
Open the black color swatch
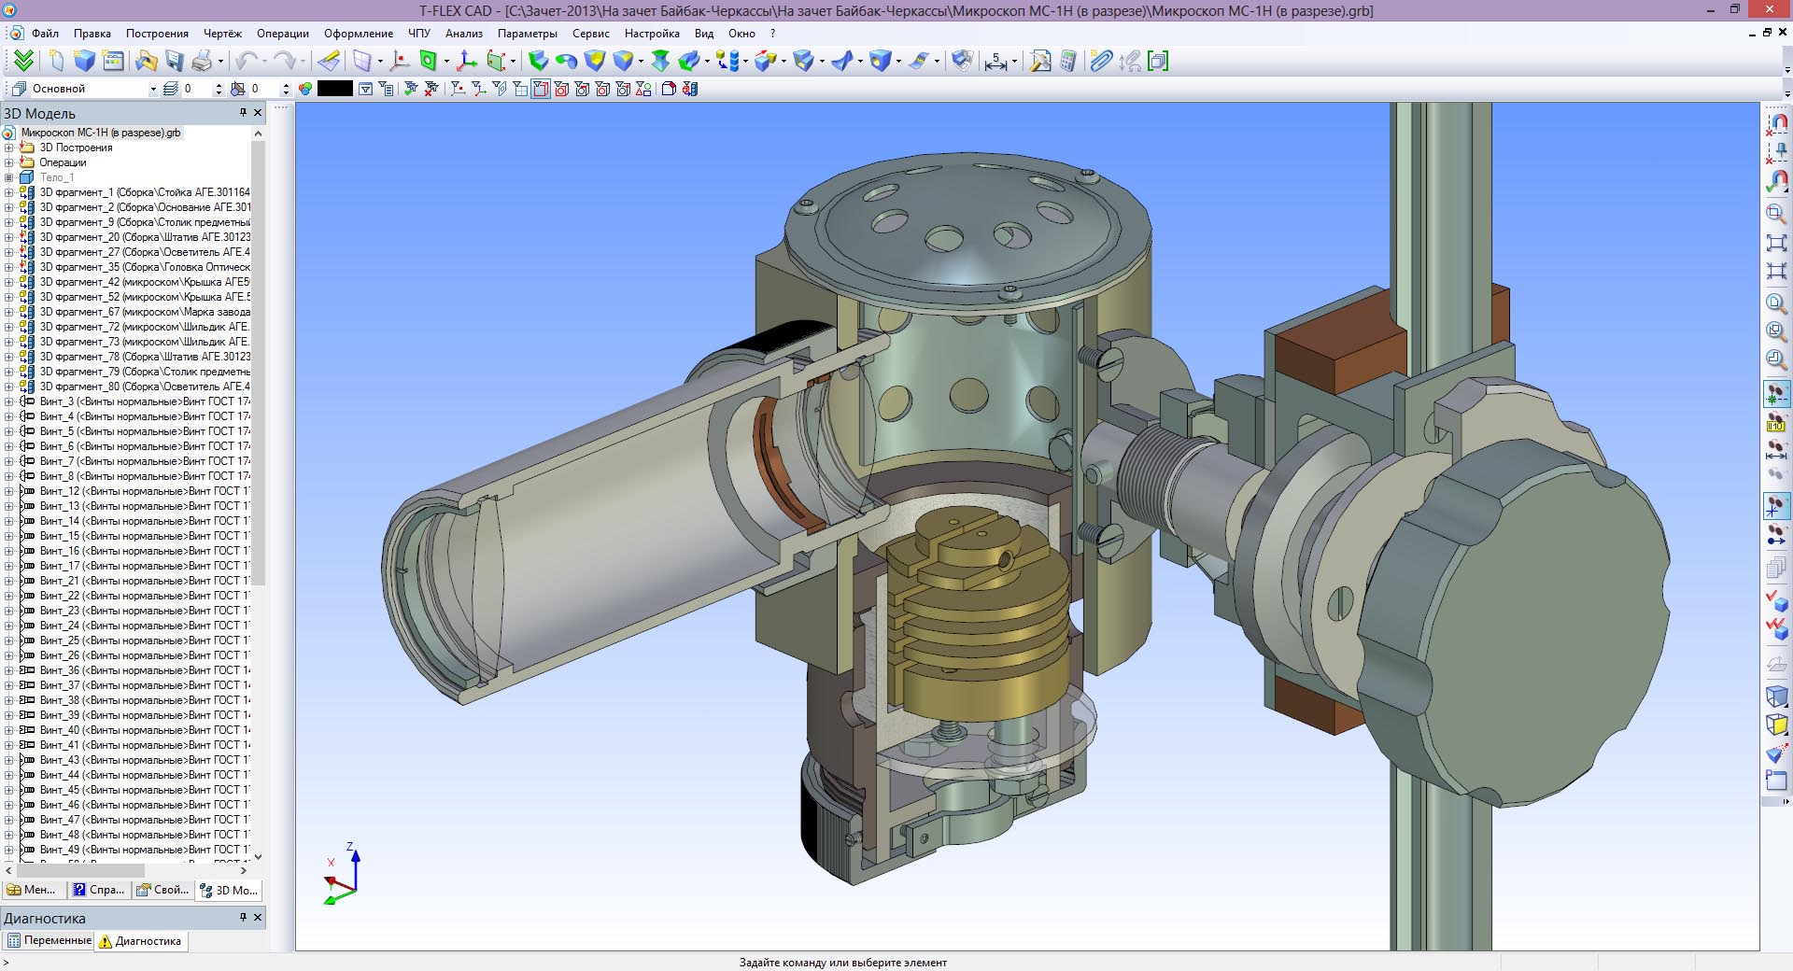point(335,89)
